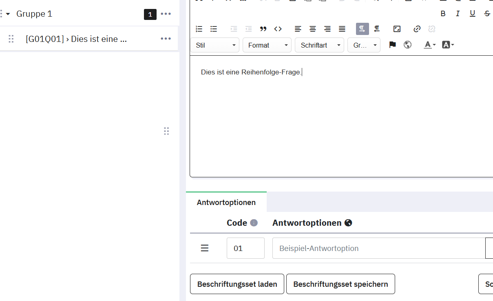Click the Code column header
This screenshot has height=301, width=493.
[237, 223]
